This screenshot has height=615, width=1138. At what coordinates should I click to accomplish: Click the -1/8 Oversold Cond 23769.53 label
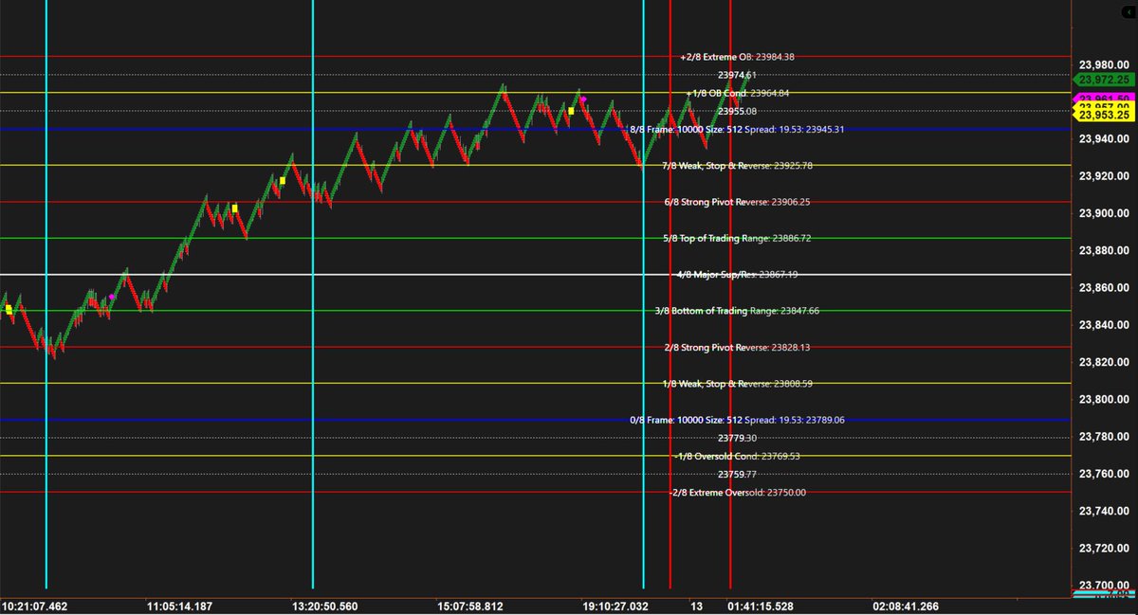(737, 457)
